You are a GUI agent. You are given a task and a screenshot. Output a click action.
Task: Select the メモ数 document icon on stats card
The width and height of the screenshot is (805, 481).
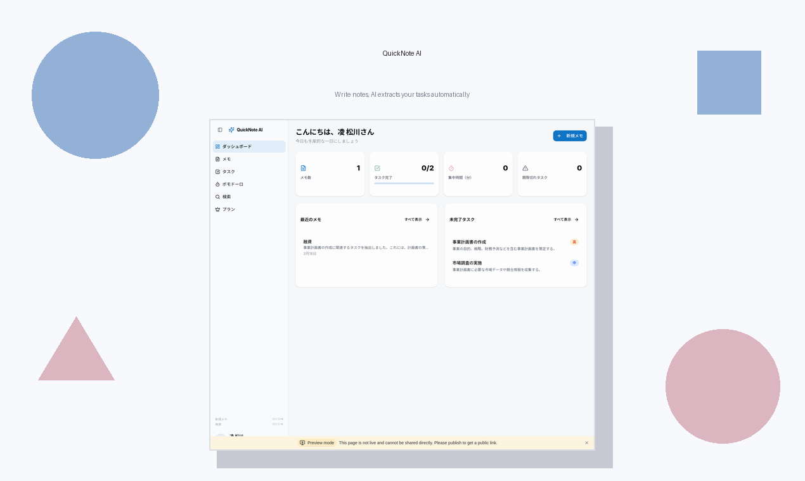click(x=304, y=168)
